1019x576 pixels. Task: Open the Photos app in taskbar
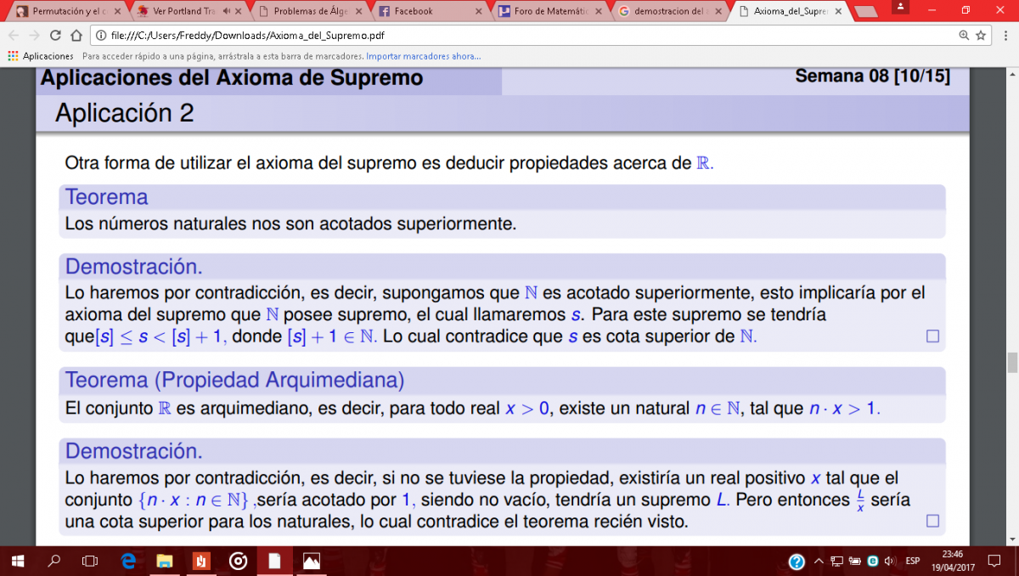pos(312,561)
